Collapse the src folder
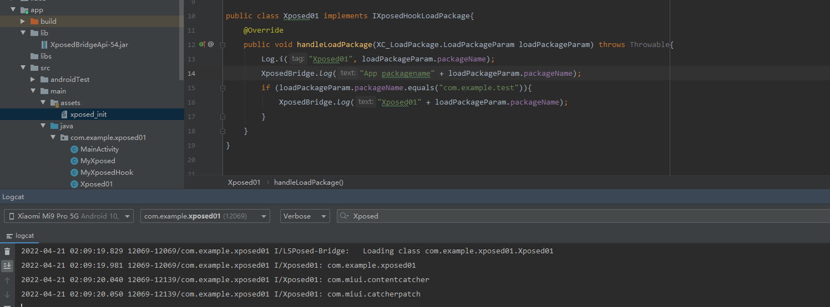 click(23, 68)
